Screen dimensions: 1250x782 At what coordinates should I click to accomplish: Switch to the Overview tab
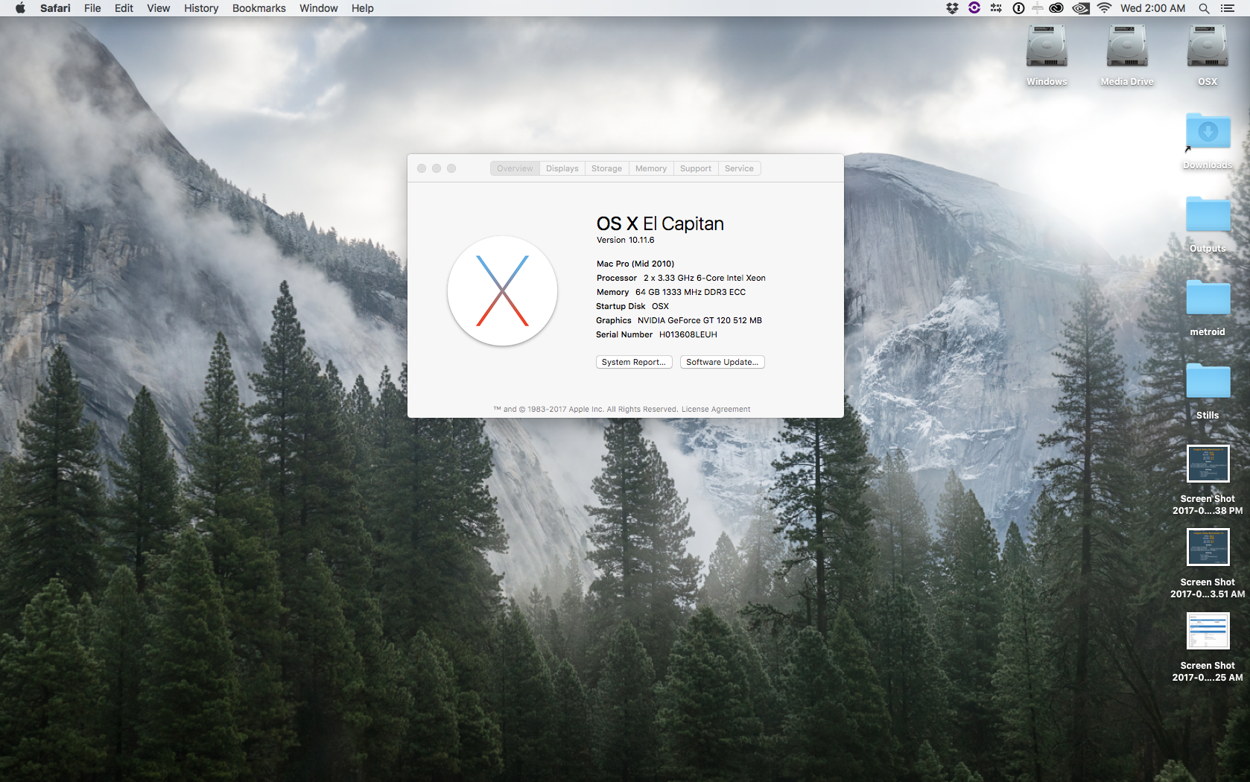point(515,168)
